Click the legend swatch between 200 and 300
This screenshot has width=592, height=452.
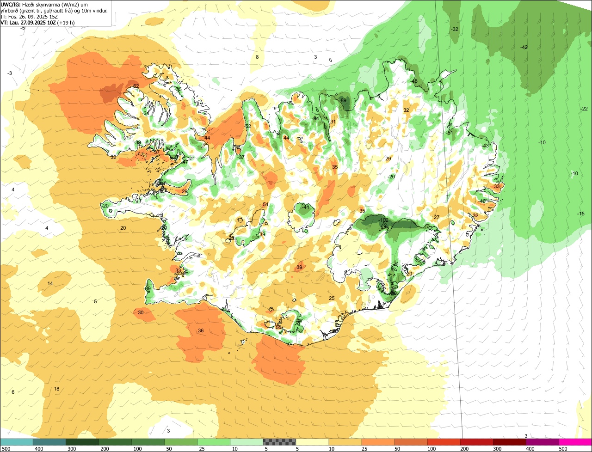tap(476, 442)
